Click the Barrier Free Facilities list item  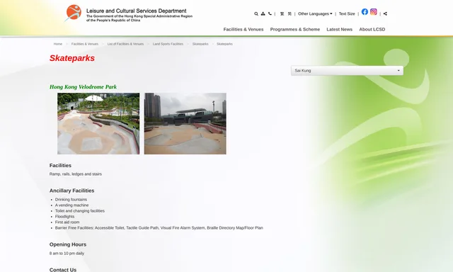[159, 228]
